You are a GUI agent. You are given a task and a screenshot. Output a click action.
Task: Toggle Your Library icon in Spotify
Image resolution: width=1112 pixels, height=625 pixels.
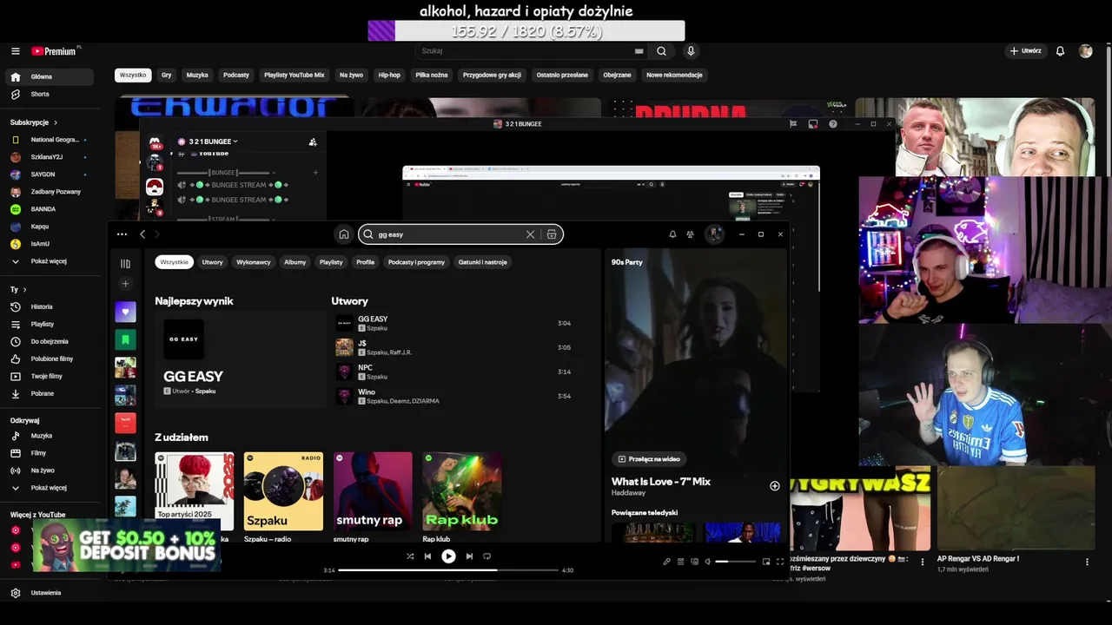point(125,263)
